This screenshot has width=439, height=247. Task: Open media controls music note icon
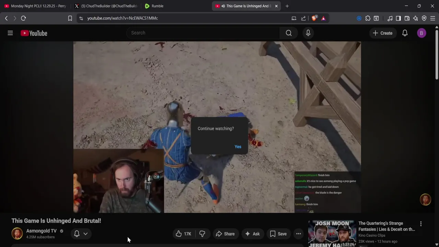[x=390, y=18]
